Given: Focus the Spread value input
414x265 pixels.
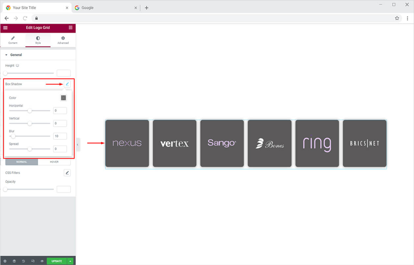Looking at the screenshot, I should (60, 149).
